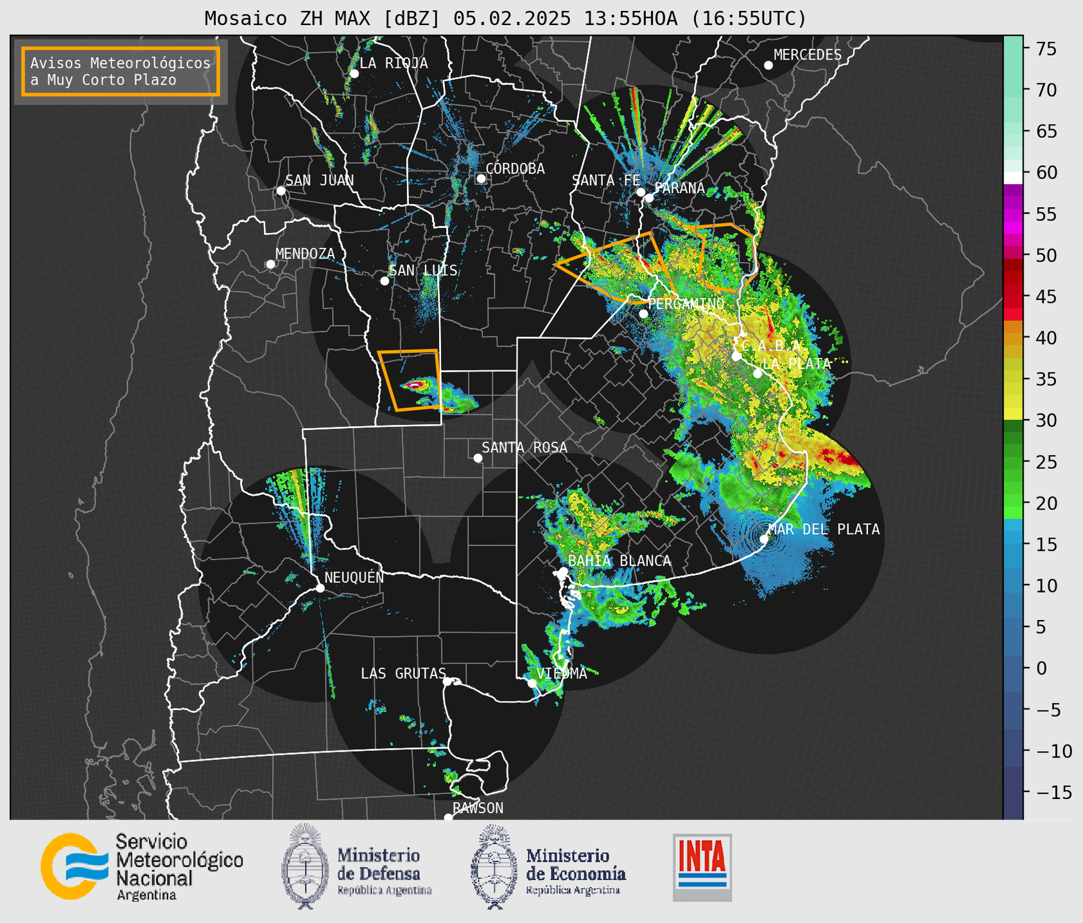Click the green 25 dBZ band on color scale
Image resolution: width=1083 pixels, height=923 pixels.
1012,462
